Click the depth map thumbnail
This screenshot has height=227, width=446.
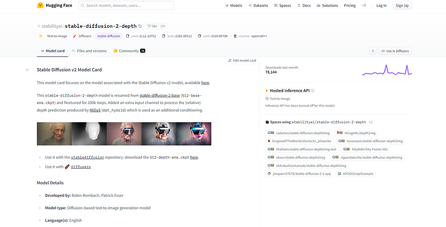coord(89,134)
